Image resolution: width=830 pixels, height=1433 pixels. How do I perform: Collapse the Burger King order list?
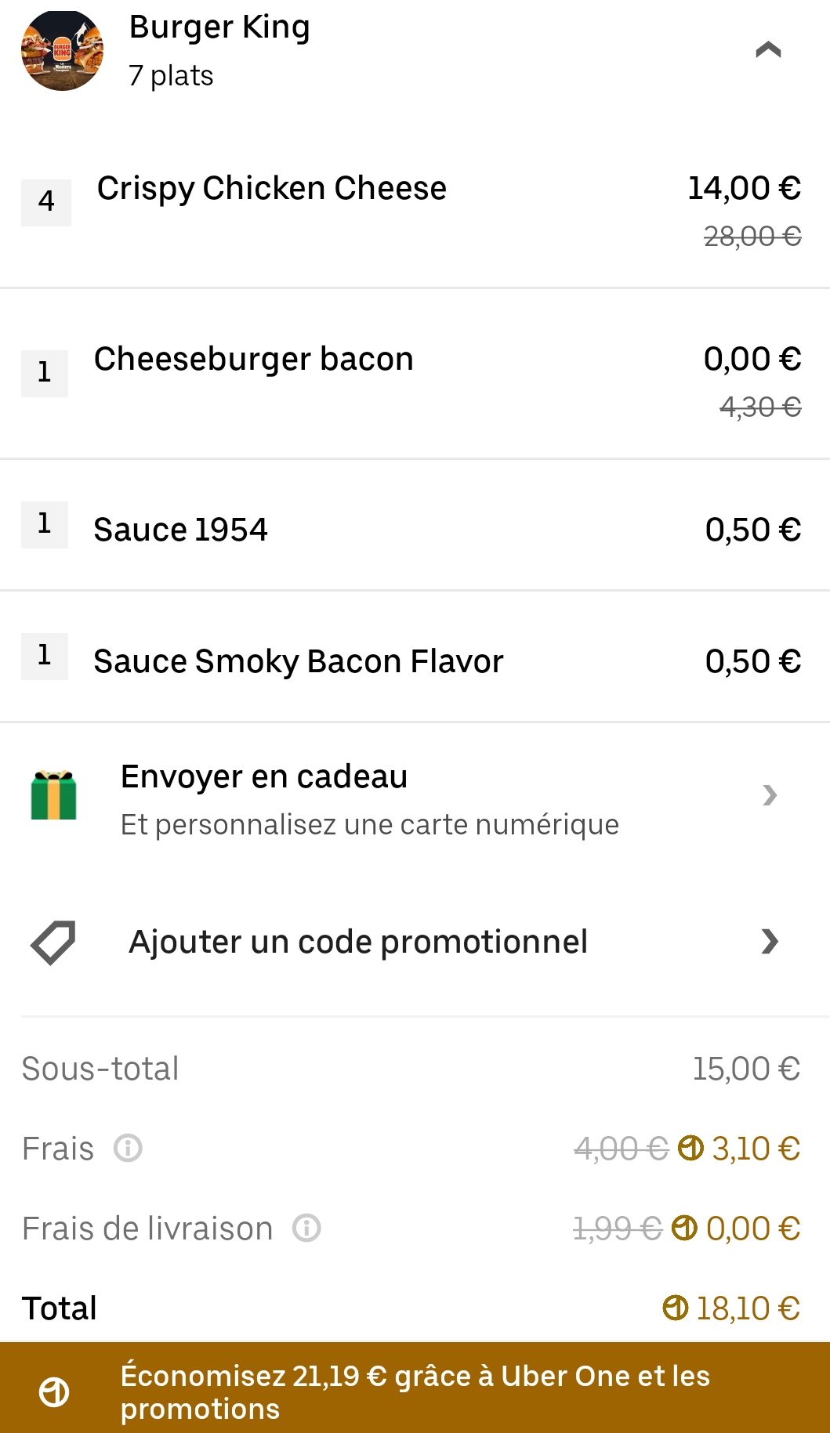click(768, 50)
